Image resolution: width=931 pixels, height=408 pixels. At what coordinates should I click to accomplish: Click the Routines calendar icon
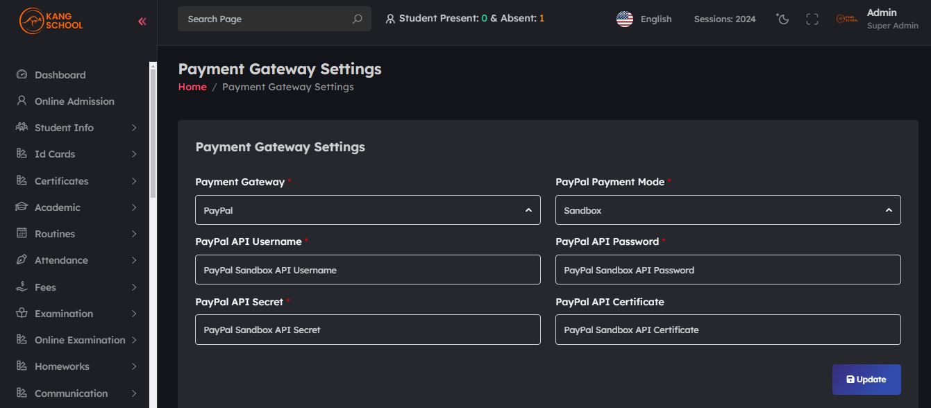pos(22,233)
